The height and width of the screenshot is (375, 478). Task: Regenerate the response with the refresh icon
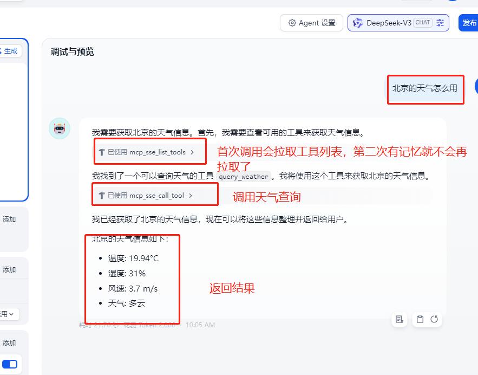coord(434,319)
